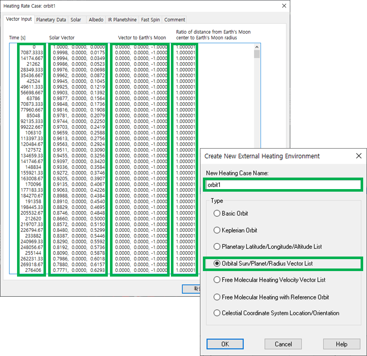Click the time value 170096
Viewport: 367px width, 356px height.
click(33, 184)
